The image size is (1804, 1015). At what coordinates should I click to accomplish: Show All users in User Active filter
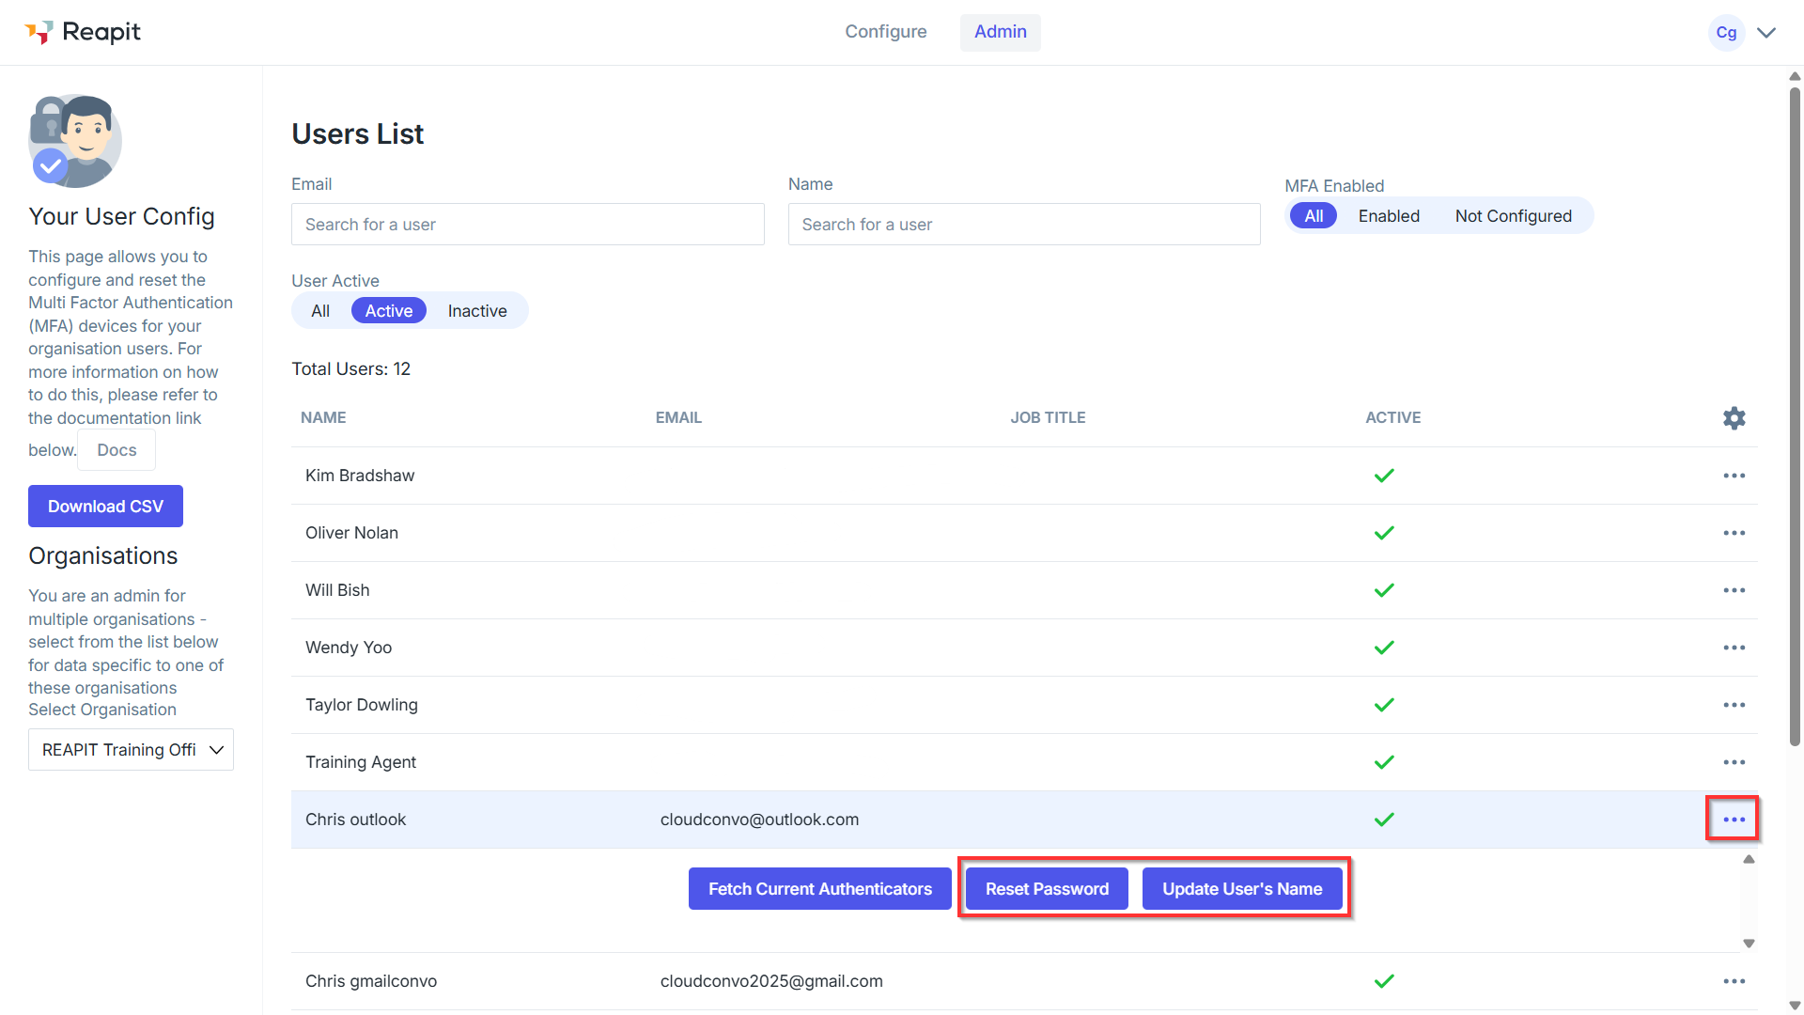(320, 311)
